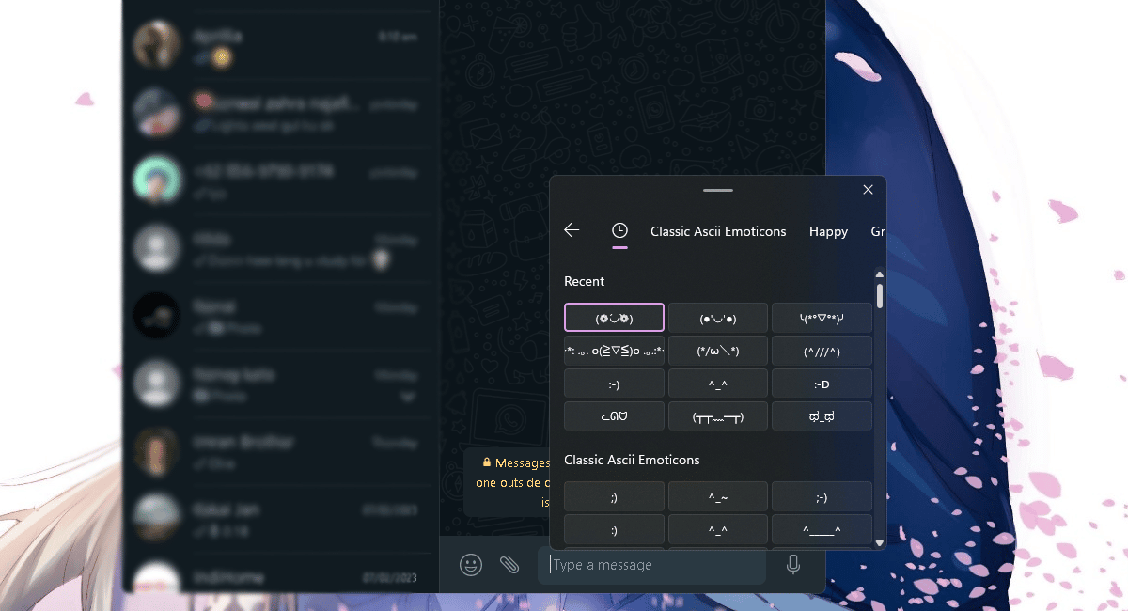Close the emoji panel with the X
The height and width of the screenshot is (611, 1128).
tap(869, 190)
